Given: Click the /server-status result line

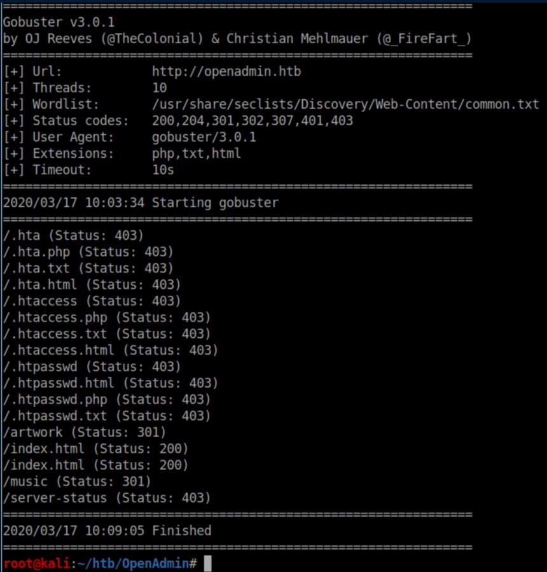Looking at the screenshot, I should [106, 498].
